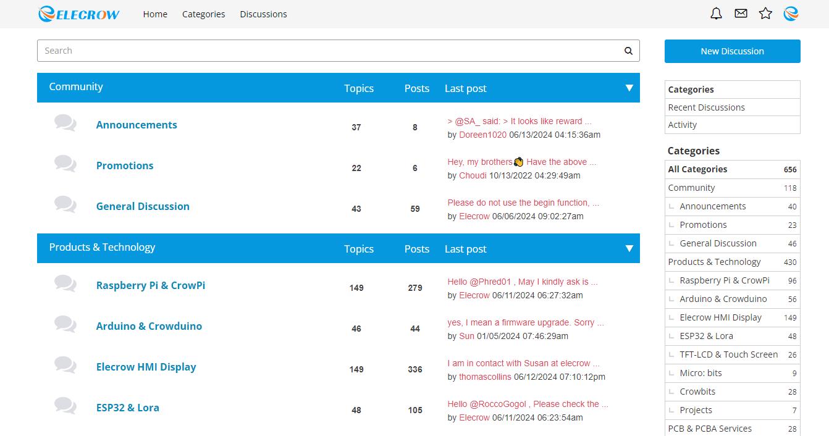Open the user profile avatar

(791, 14)
